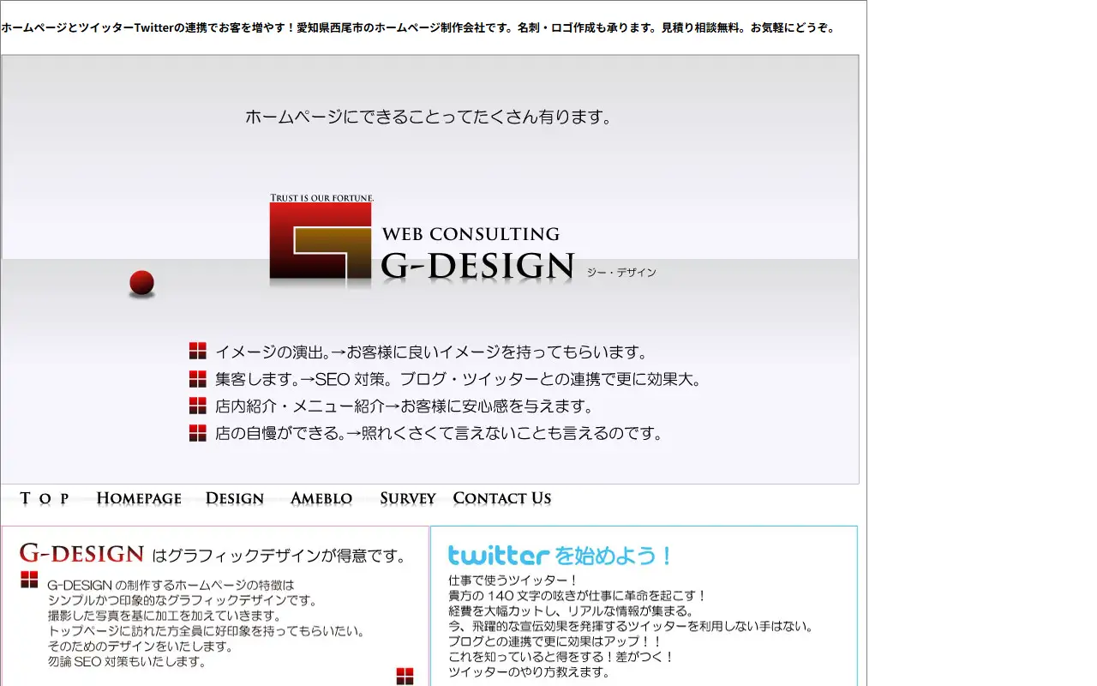Click the line 撮影した写真を基に加工を加えていきます。
Screen dimensions: 1097x686
(165, 616)
